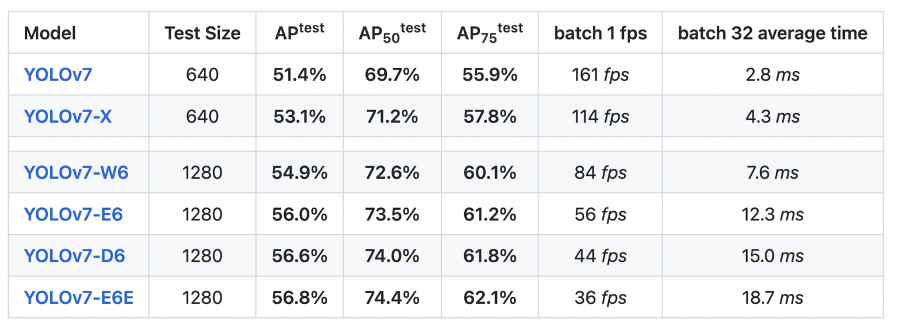Image resolution: width=898 pixels, height=333 pixels.
Task: Click the Model column header
Action: pyautogui.click(x=50, y=33)
